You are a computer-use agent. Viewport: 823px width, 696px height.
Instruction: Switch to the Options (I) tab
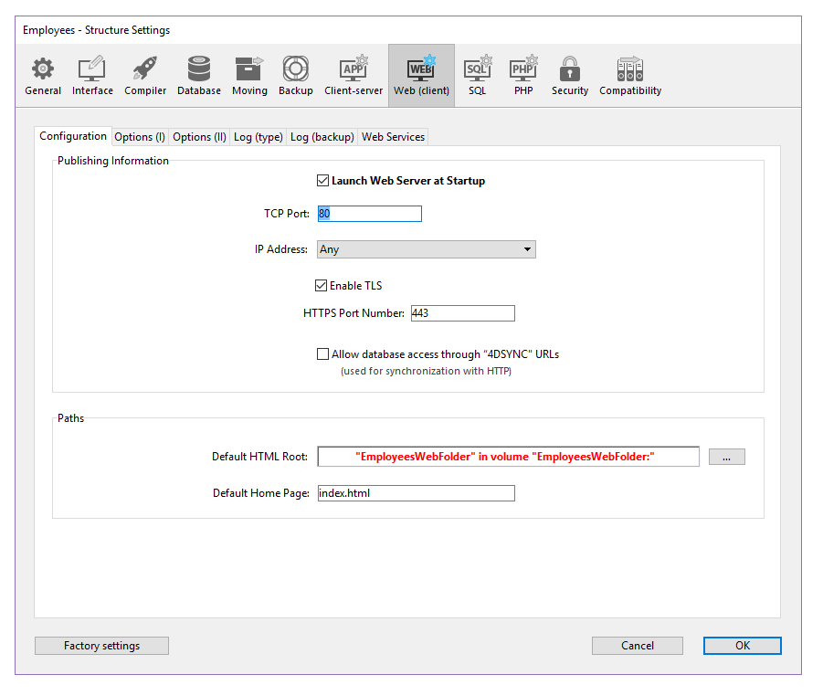pyautogui.click(x=140, y=137)
